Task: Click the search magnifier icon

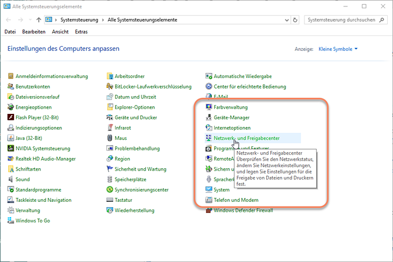Action: 382,20
